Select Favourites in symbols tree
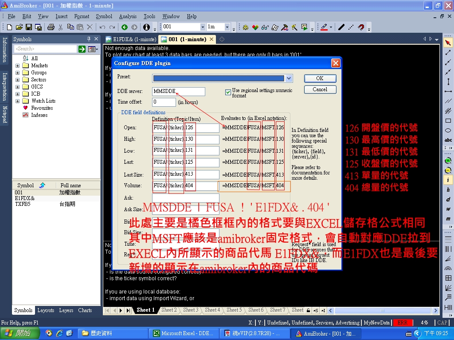 (42, 108)
